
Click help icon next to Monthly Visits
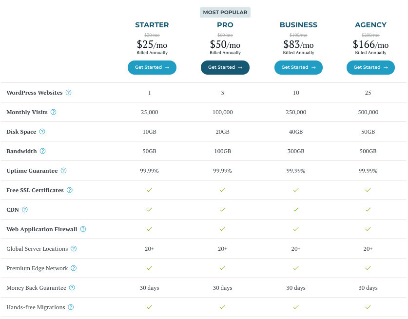[53, 112]
